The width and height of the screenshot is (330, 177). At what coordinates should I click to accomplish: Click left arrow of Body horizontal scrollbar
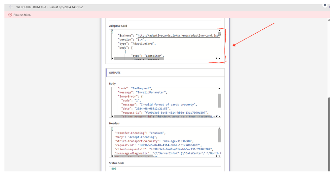pyautogui.click(x=112, y=116)
